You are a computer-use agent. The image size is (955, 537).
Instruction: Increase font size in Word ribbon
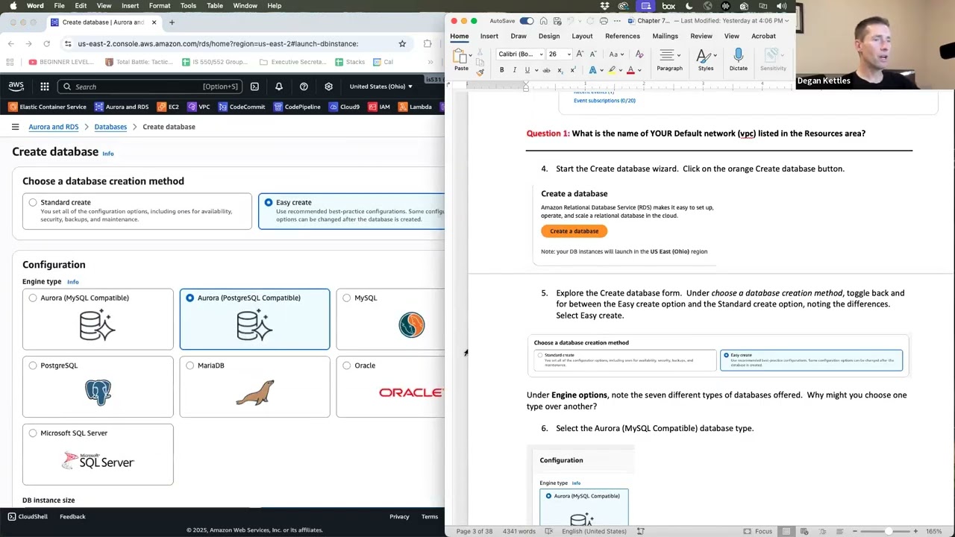581,54
